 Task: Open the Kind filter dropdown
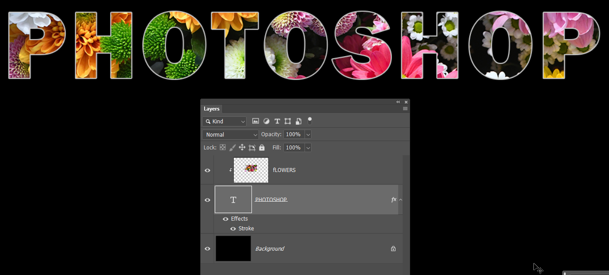[x=224, y=121]
